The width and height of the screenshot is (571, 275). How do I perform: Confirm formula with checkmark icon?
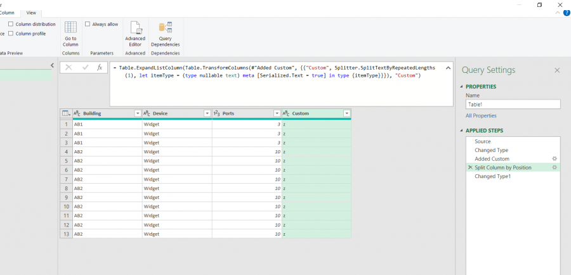point(86,67)
